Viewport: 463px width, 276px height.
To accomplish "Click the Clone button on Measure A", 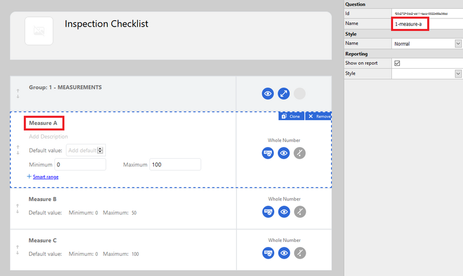I will pos(291,116).
